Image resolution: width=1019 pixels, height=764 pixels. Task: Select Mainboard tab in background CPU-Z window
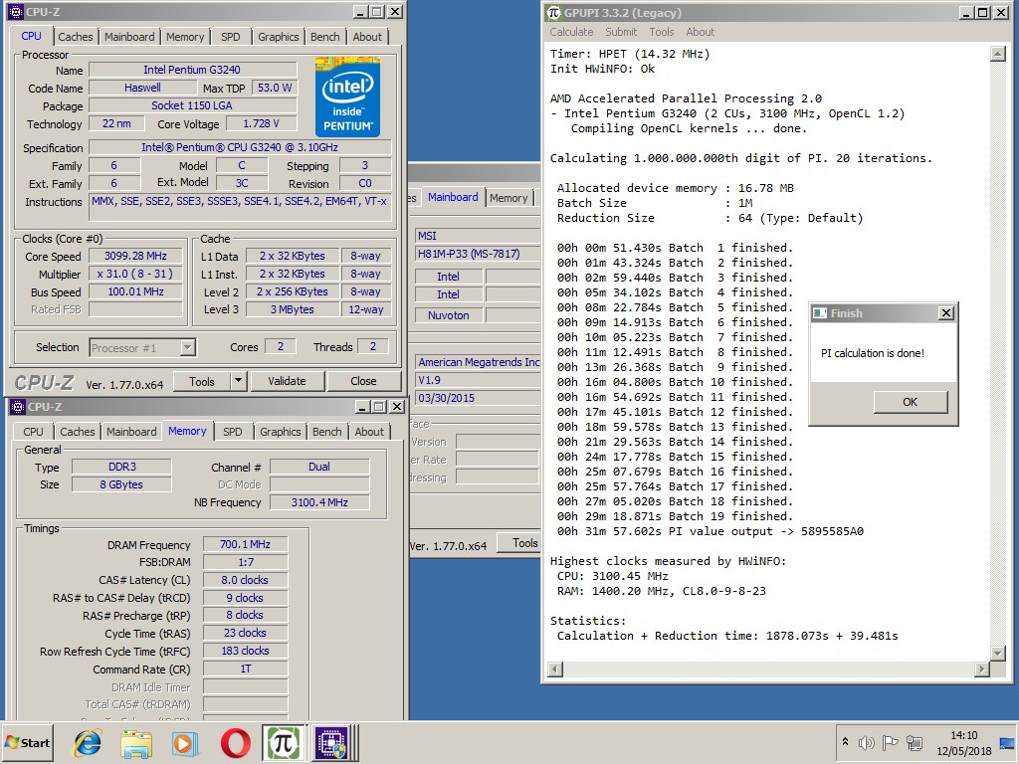coord(453,197)
